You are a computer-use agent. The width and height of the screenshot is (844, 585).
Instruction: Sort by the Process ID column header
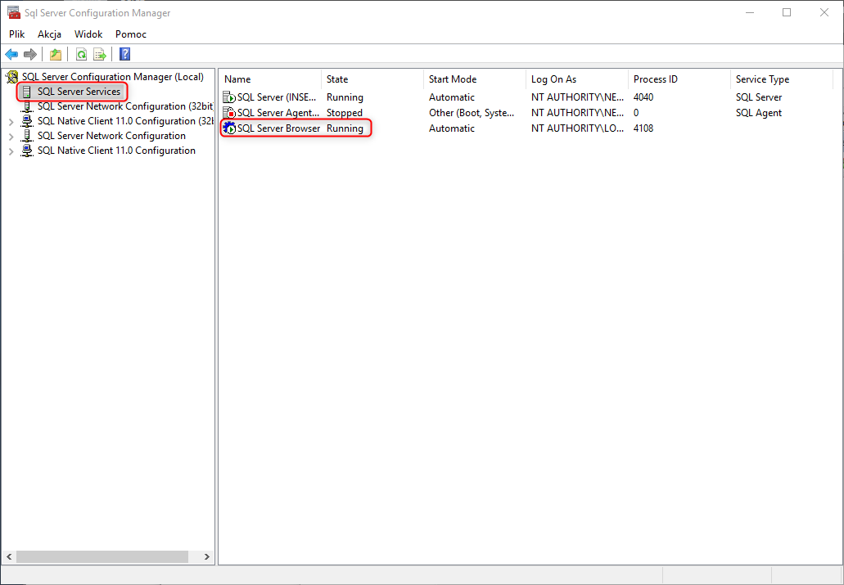679,79
